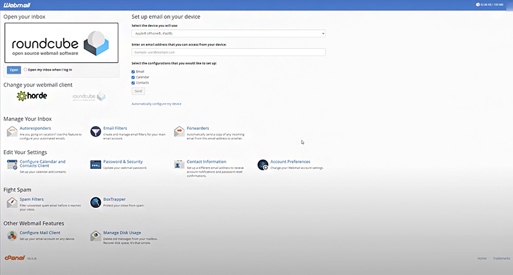Click the Email Filters funnel icon
The width and height of the screenshot is (513, 275).
pyautogui.click(x=95, y=132)
